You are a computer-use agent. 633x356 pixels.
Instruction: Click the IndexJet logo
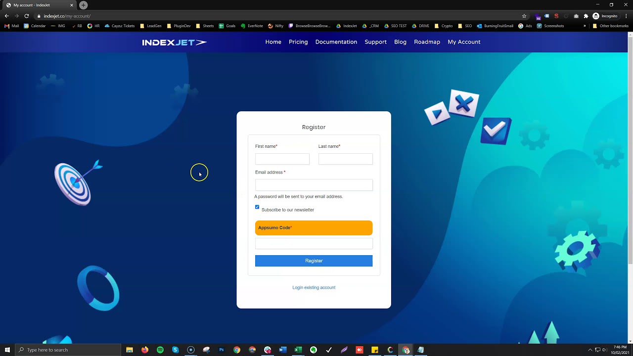point(175,42)
